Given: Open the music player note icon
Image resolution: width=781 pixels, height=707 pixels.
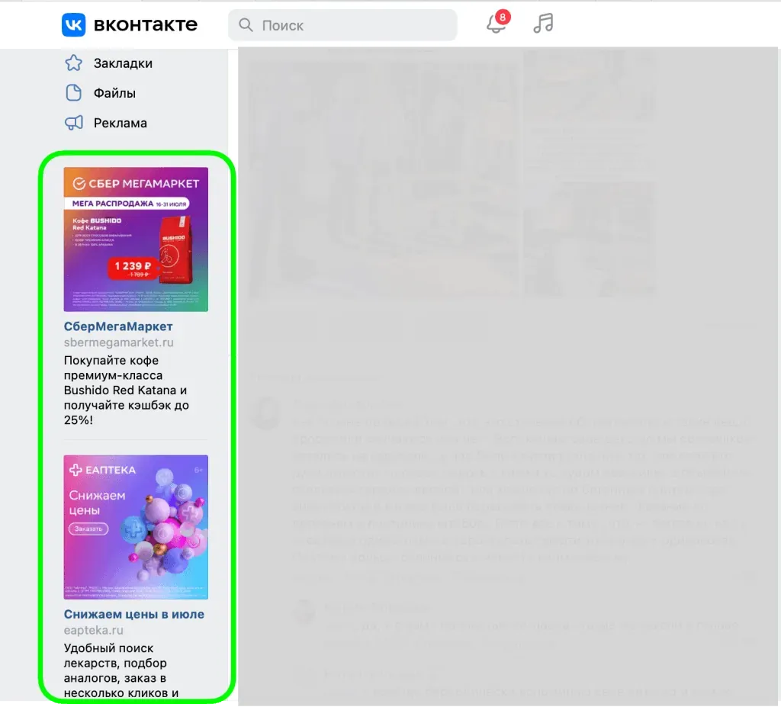Looking at the screenshot, I should (x=543, y=24).
